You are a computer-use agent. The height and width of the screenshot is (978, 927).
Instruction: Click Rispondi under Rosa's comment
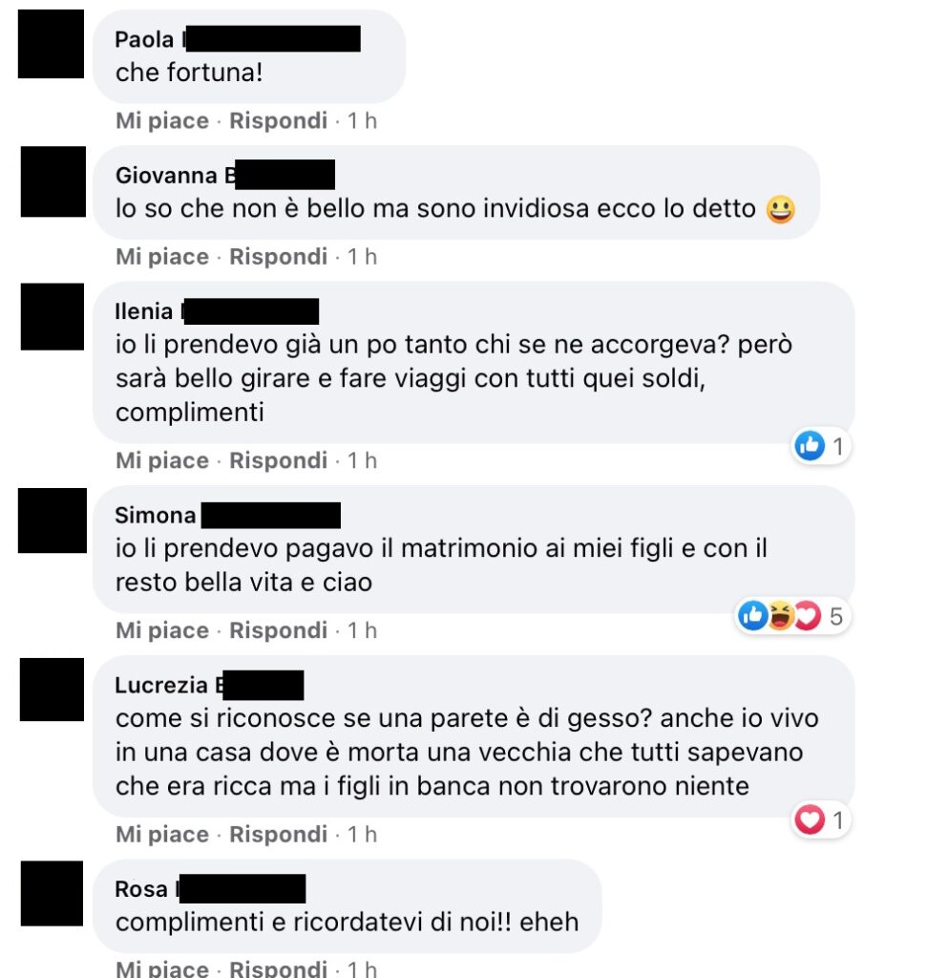278,968
